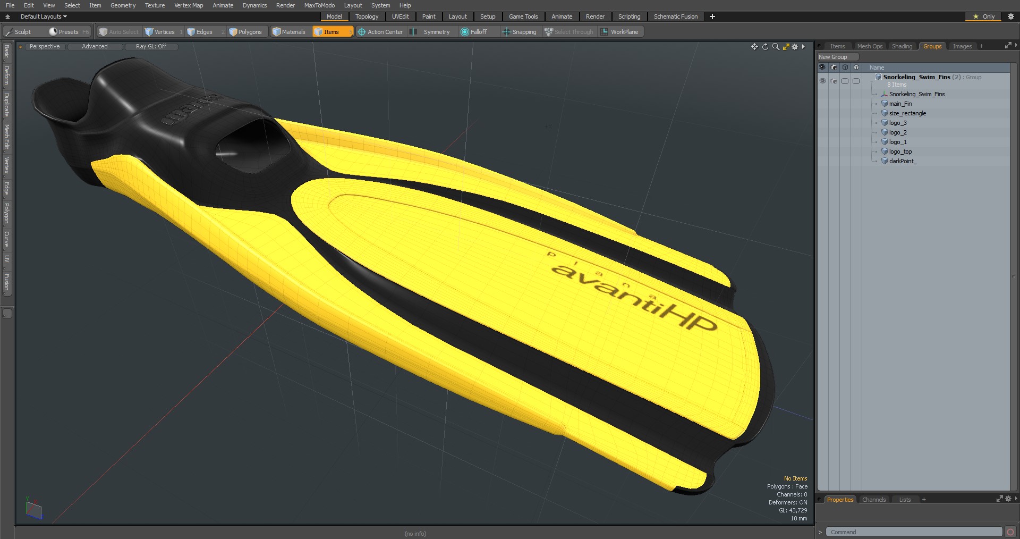The image size is (1020, 539).
Task: Open the Action Center dropdown
Action: [381, 32]
